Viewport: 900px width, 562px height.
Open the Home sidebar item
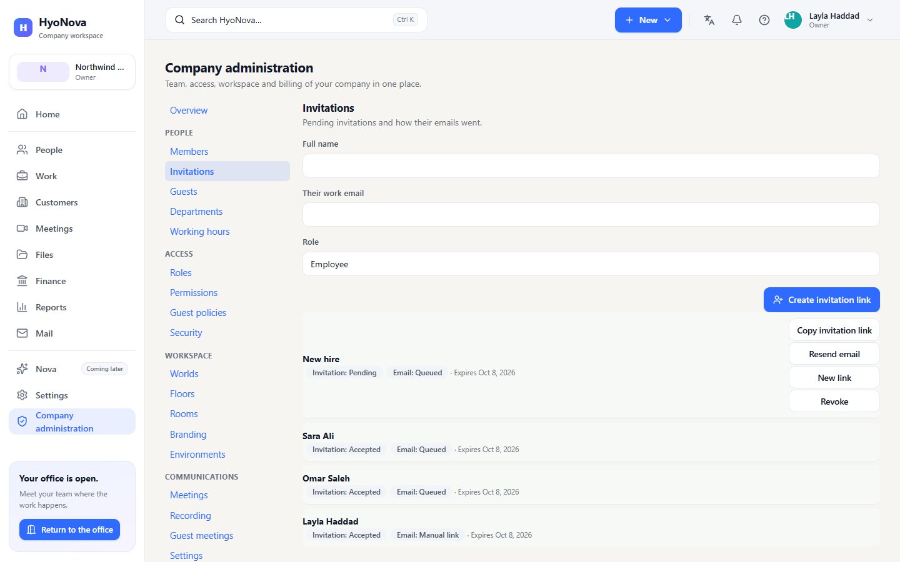coord(72,114)
